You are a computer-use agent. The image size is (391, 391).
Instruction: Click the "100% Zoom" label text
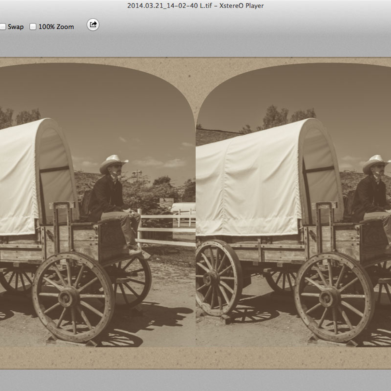pyautogui.click(x=56, y=27)
